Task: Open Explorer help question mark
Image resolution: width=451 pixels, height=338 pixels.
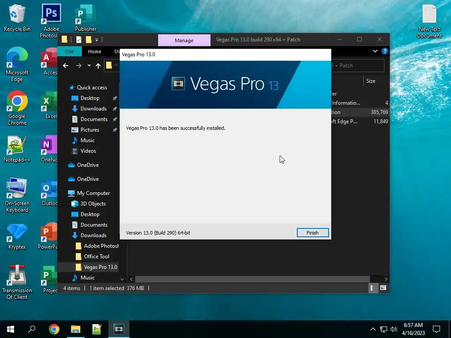Action: coord(384,51)
